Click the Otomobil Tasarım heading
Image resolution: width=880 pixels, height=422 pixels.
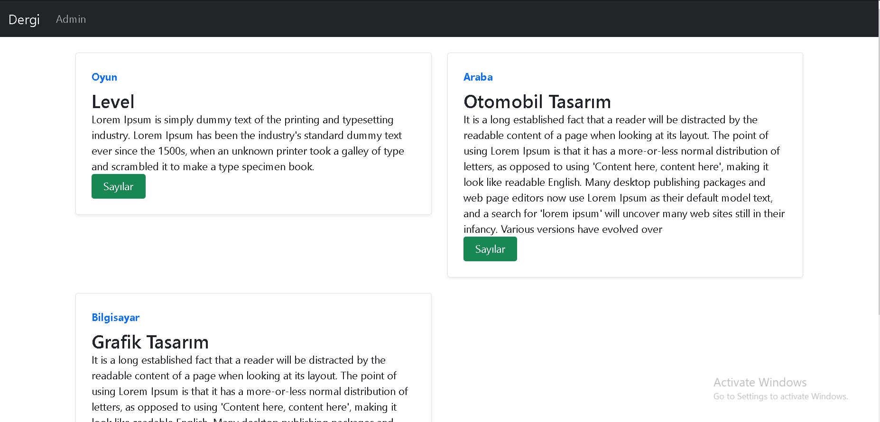537,101
